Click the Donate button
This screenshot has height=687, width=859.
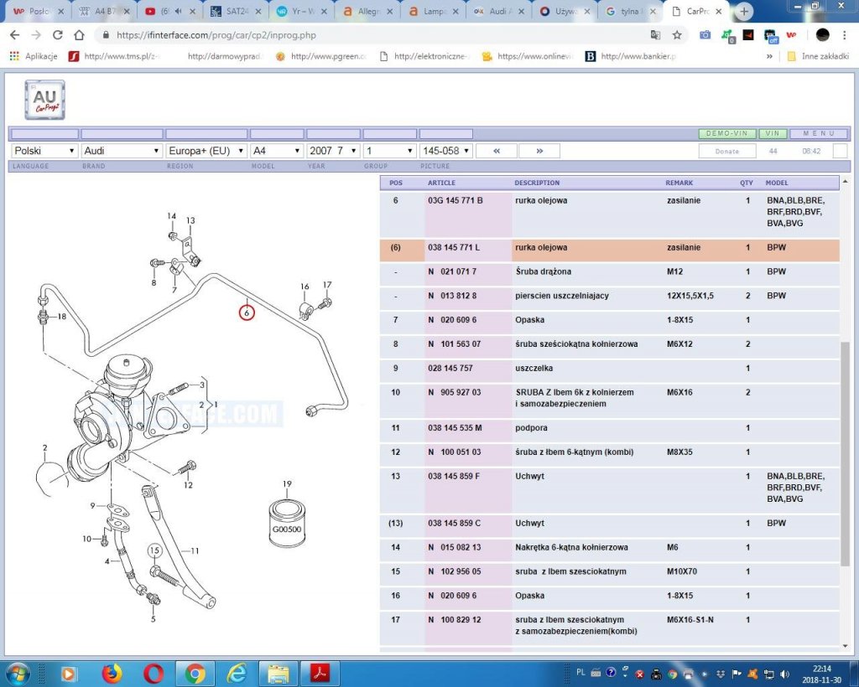(727, 151)
